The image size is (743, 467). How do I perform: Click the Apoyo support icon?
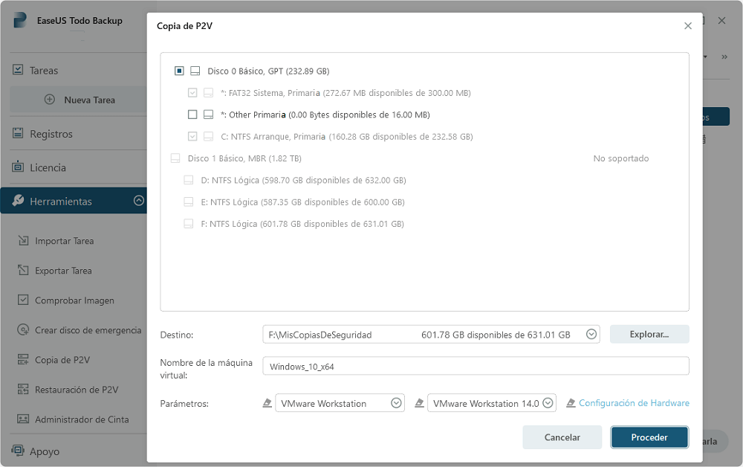pos(18,451)
